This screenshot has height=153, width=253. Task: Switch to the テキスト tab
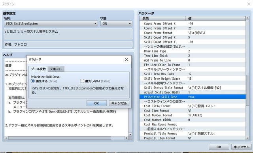(x=56, y=69)
